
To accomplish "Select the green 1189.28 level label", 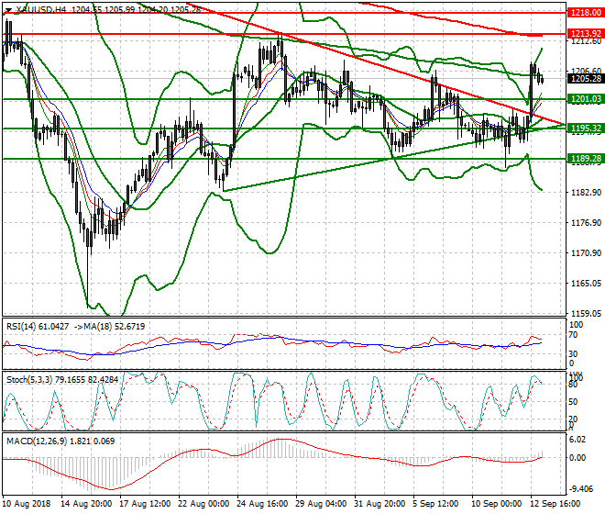I will [x=586, y=159].
